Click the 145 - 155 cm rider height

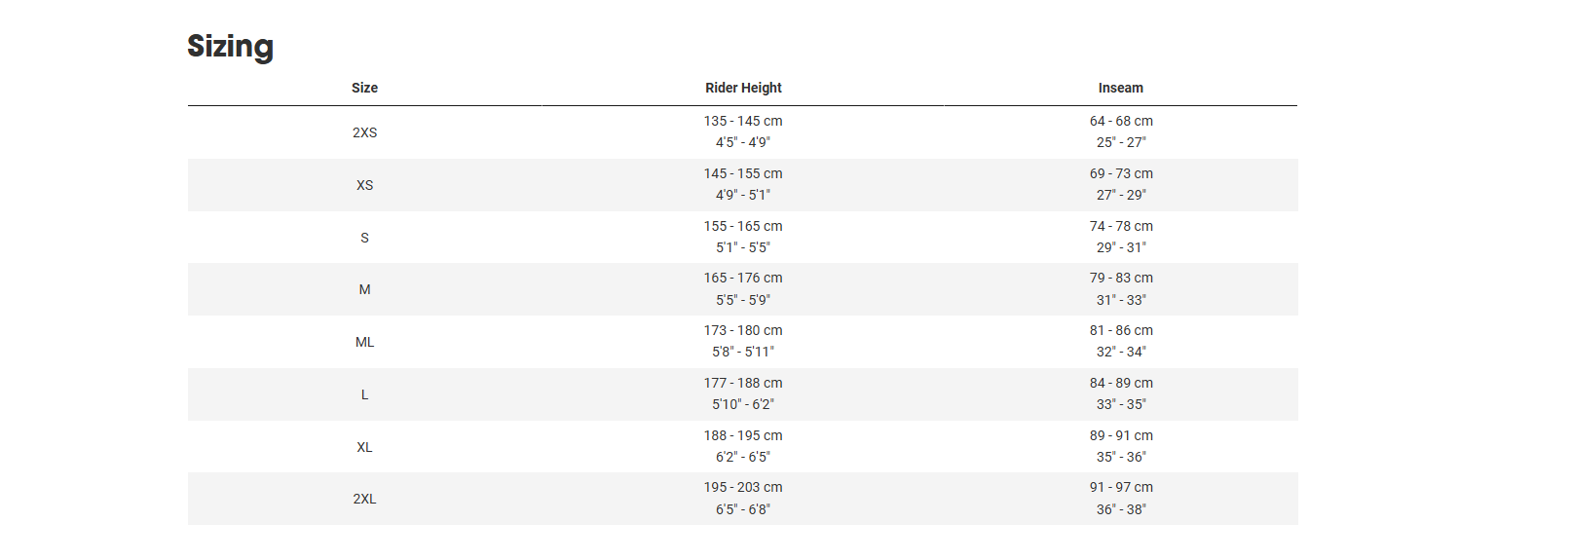(x=743, y=173)
